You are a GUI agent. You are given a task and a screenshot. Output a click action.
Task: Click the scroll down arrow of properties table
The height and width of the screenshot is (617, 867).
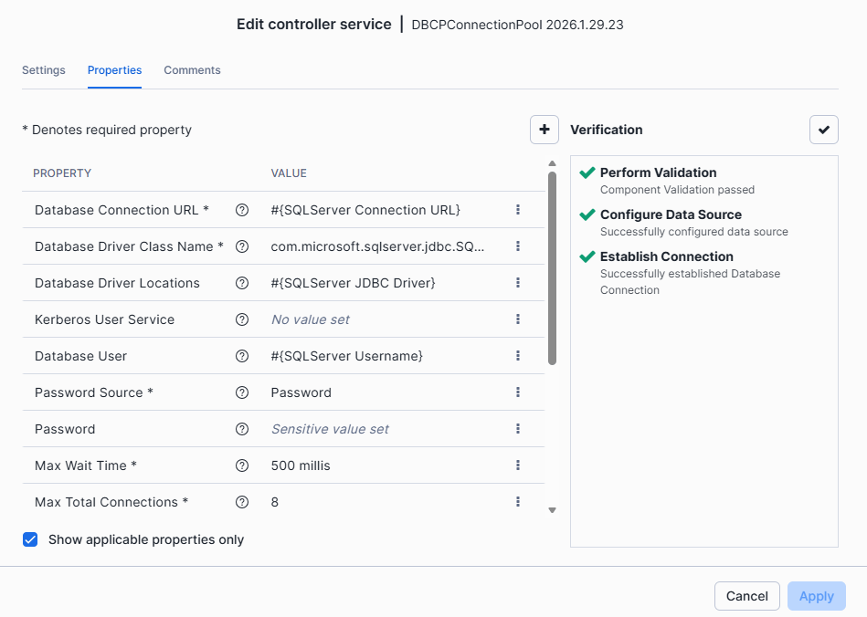(x=552, y=510)
